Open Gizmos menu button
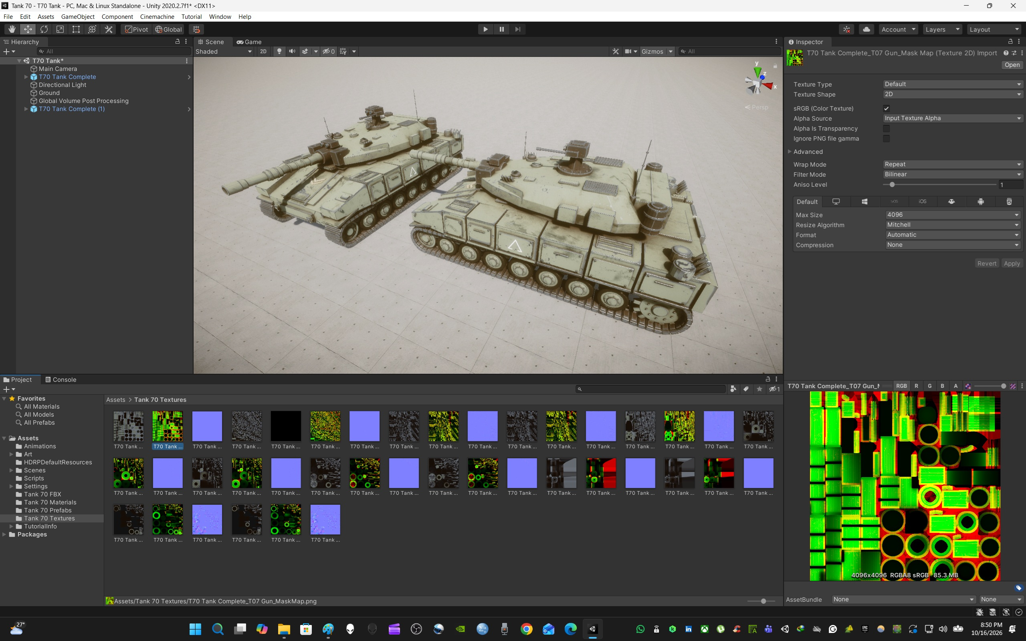The image size is (1026, 641). [657, 51]
